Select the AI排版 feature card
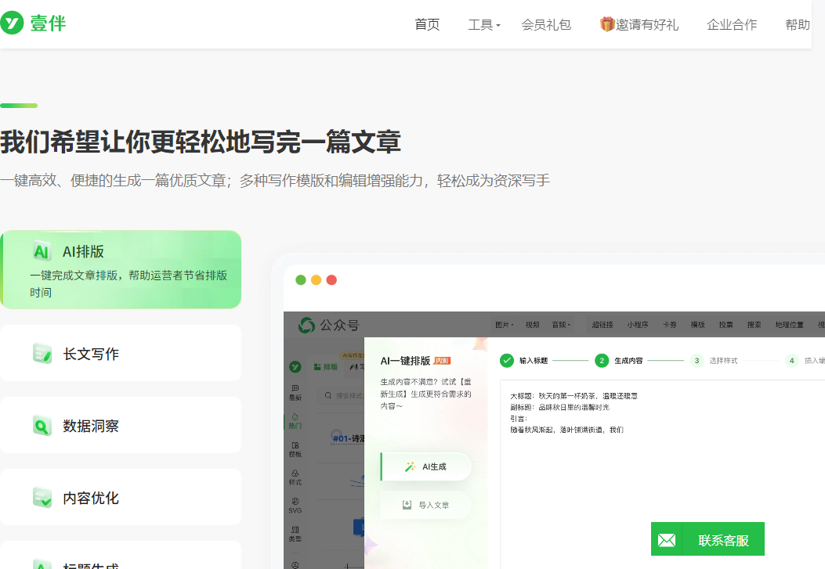The width and height of the screenshot is (825, 569). tap(121, 269)
